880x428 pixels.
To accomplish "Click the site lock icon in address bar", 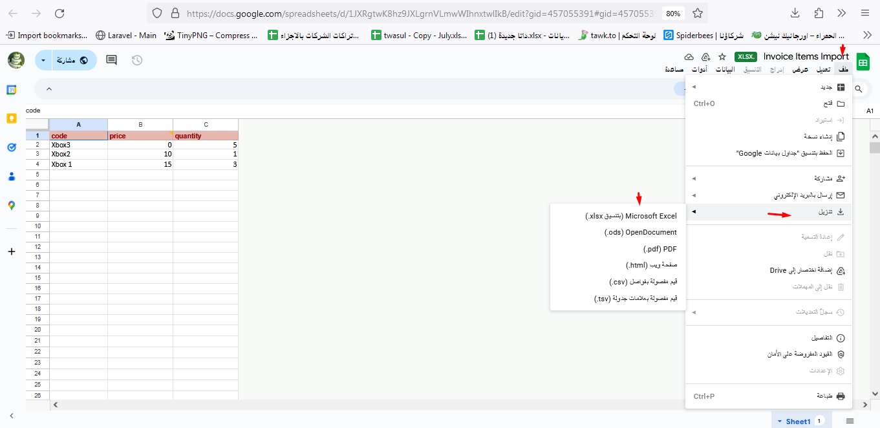I will [x=174, y=13].
